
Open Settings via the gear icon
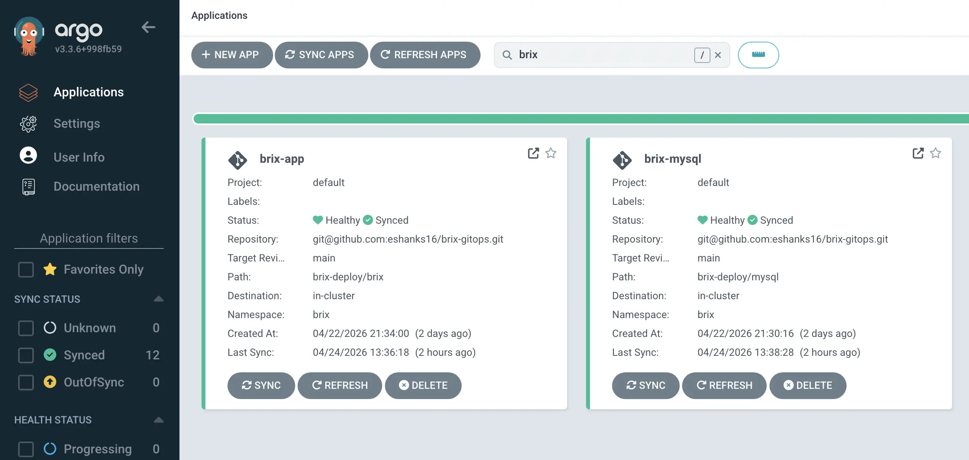tap(28, 124)
